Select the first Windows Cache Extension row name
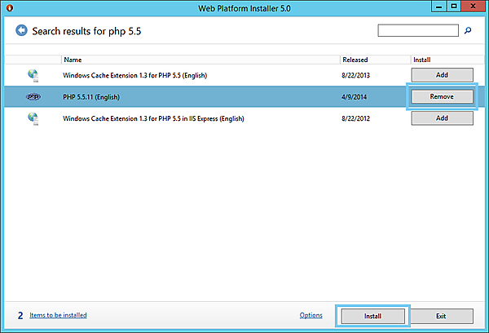Image resolution: width=489 pixels, height=333 pixels. (135, 75)
